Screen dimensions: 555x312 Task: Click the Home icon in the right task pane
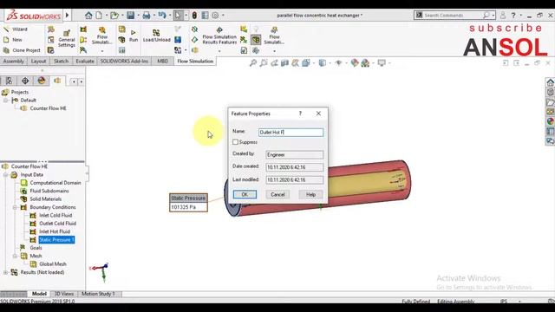pos(551,82)
